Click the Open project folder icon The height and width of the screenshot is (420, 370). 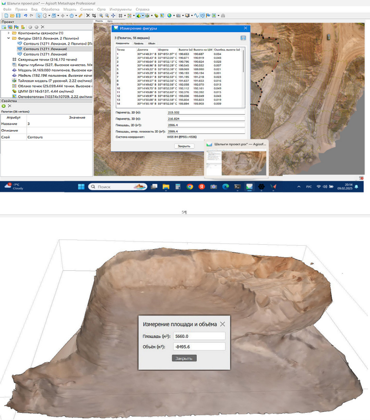click(x=12, y=15)
